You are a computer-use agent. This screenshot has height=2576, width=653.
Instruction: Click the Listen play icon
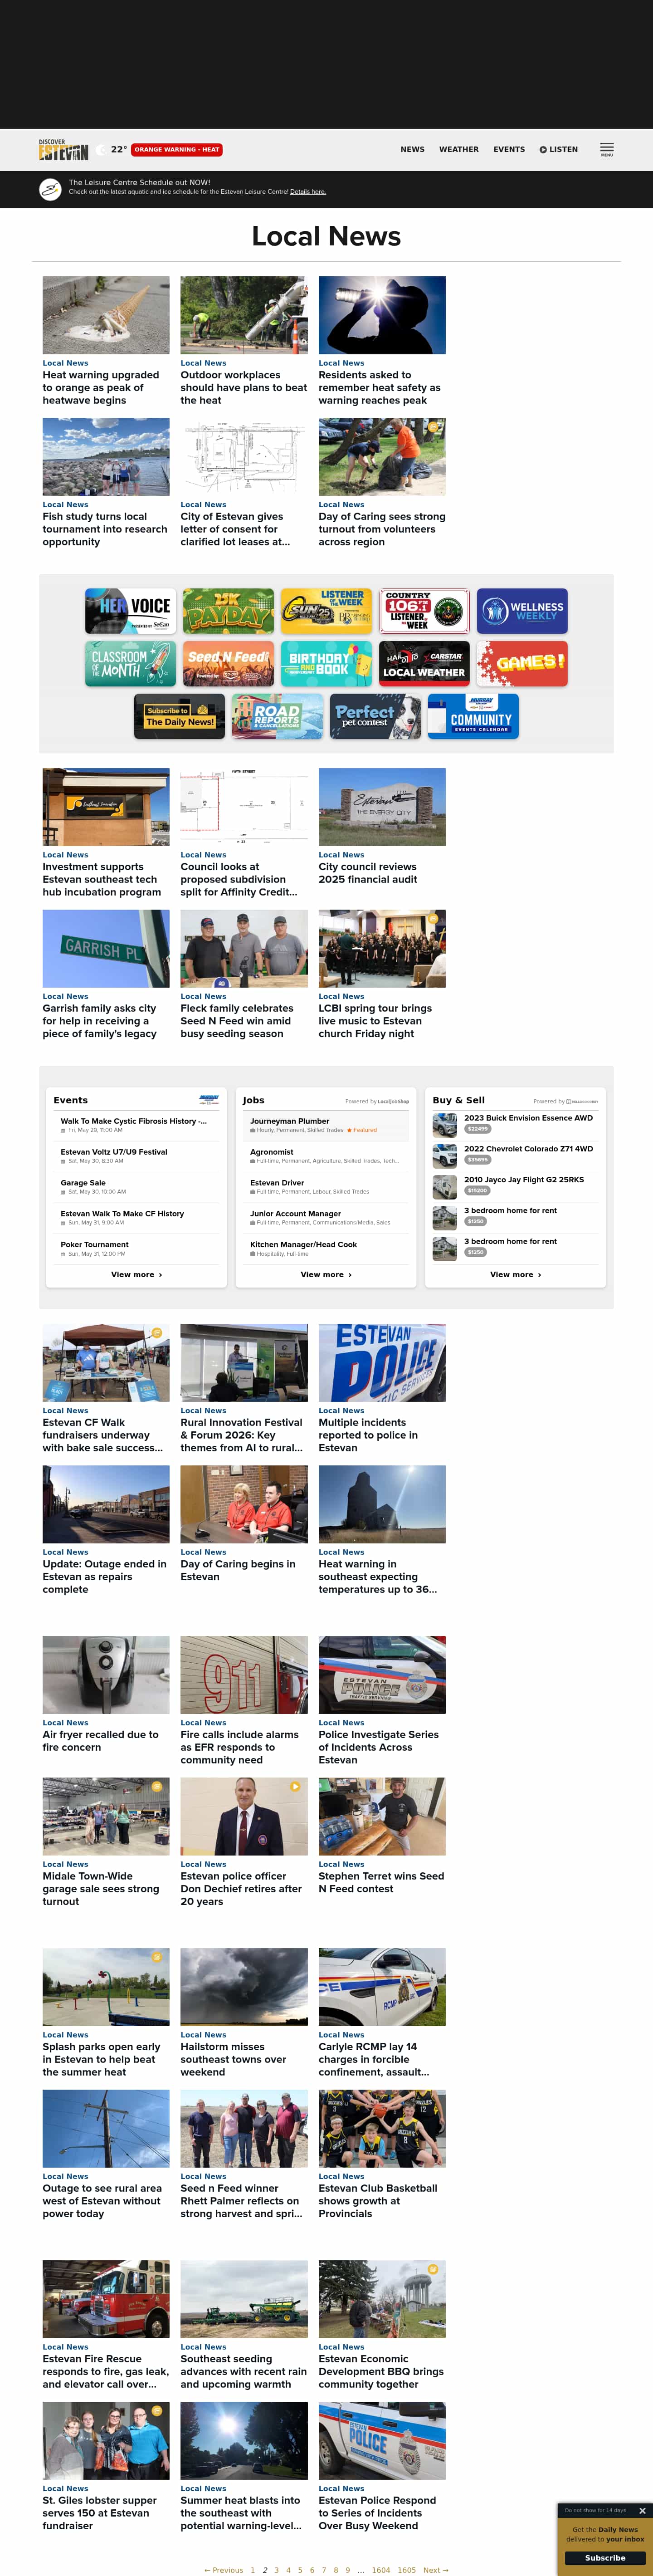tap(543, 150)
